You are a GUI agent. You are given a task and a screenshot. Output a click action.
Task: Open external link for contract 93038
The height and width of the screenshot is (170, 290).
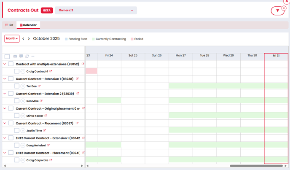click(77, 79)
